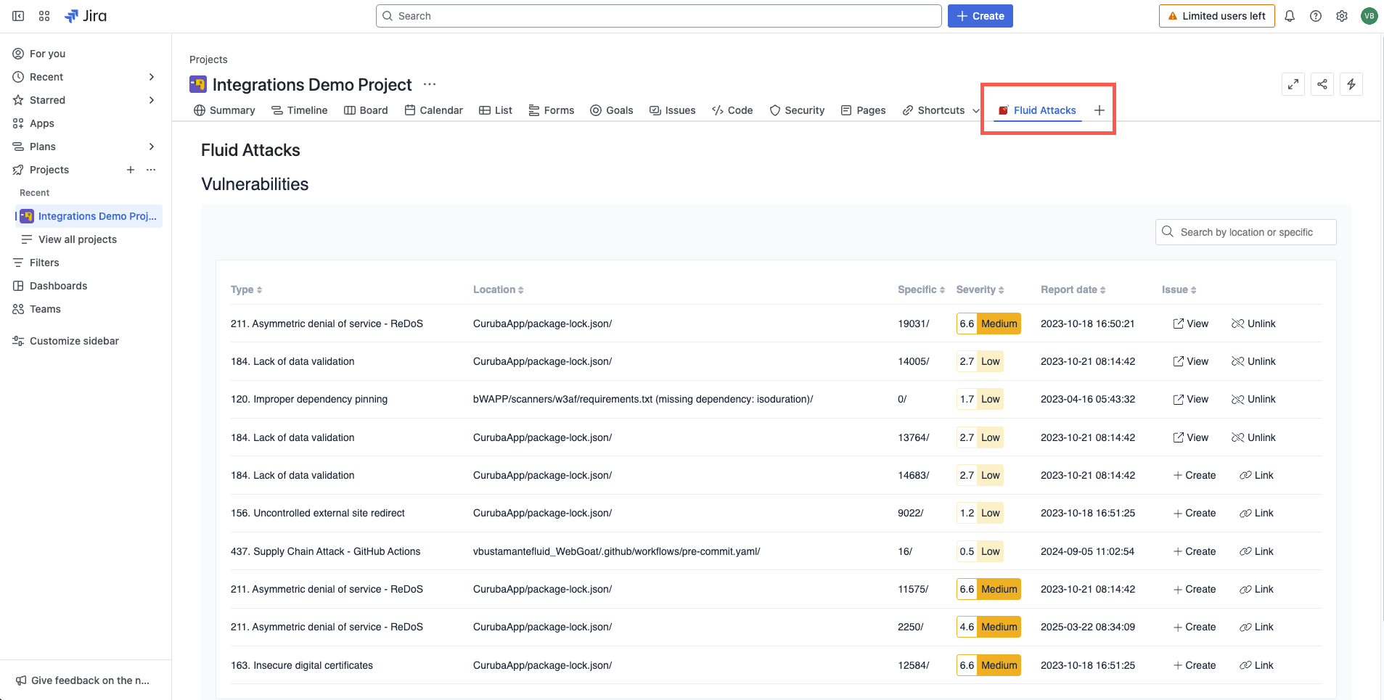Open the notifications bell

click(x=1290, y=16)
